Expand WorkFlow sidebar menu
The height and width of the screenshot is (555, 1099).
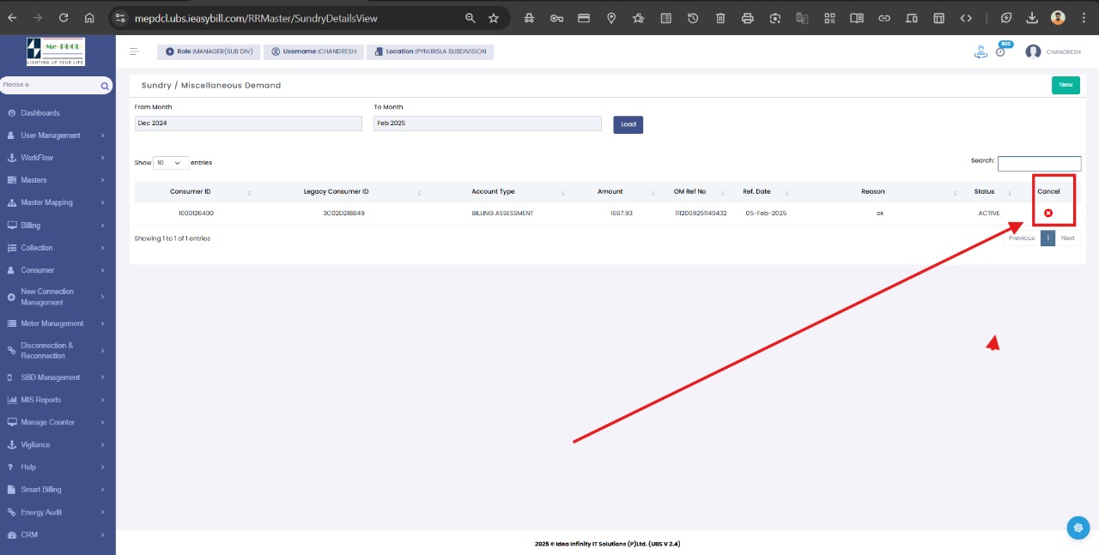click(x=58, y=158)
